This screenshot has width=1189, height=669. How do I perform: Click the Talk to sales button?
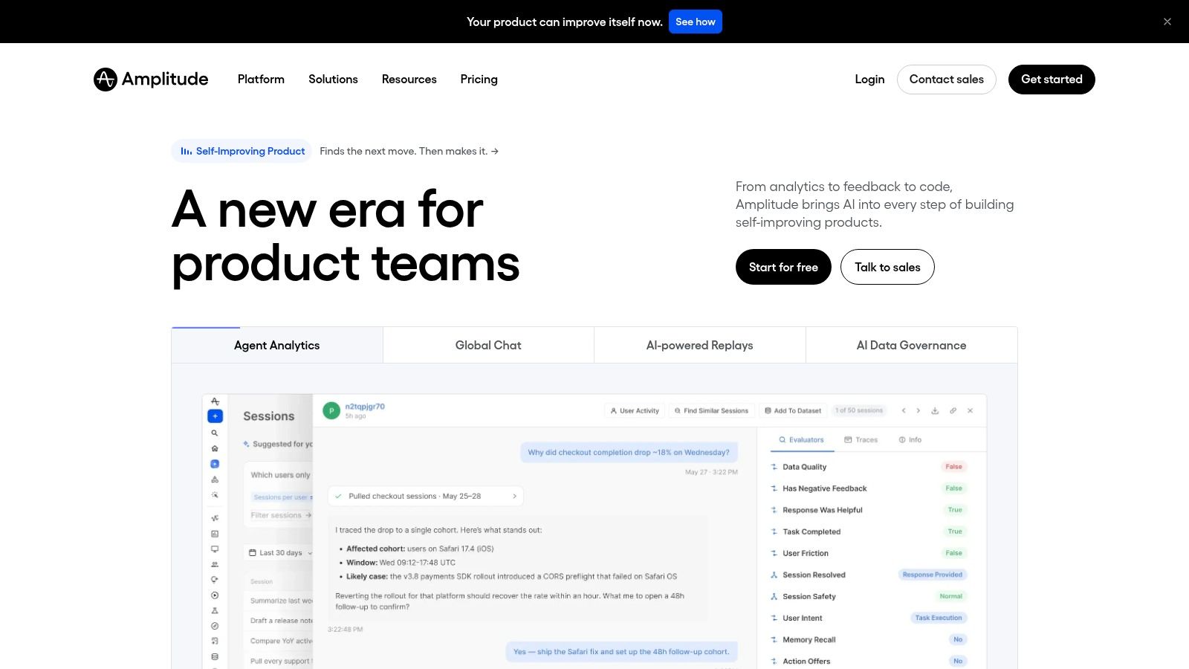click(887, 267)
